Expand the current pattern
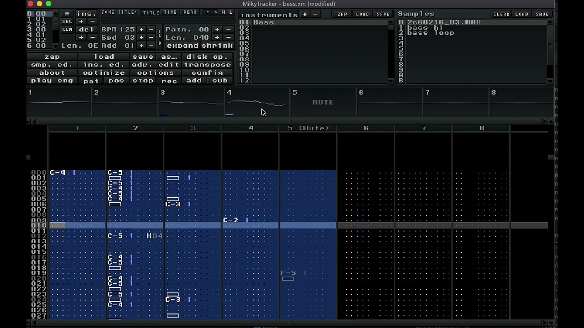Viewport: 584px width, 328px height. [182, 46]
